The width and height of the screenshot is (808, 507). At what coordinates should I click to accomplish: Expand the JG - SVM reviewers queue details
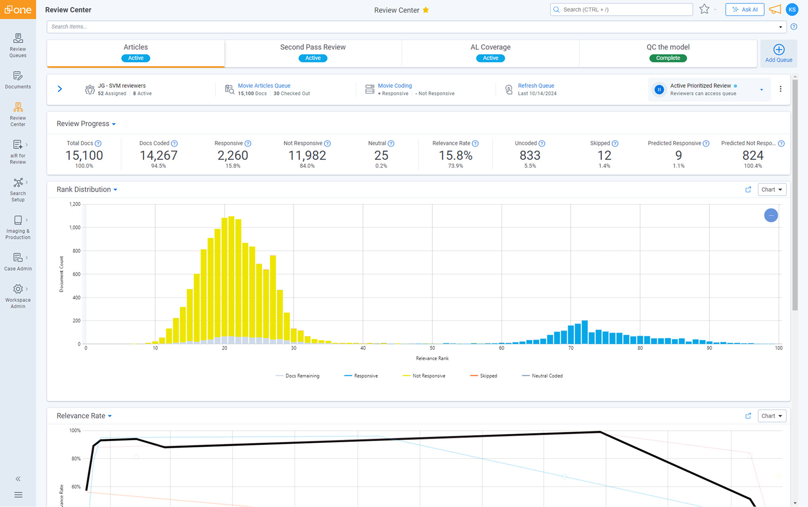(60, 89)
